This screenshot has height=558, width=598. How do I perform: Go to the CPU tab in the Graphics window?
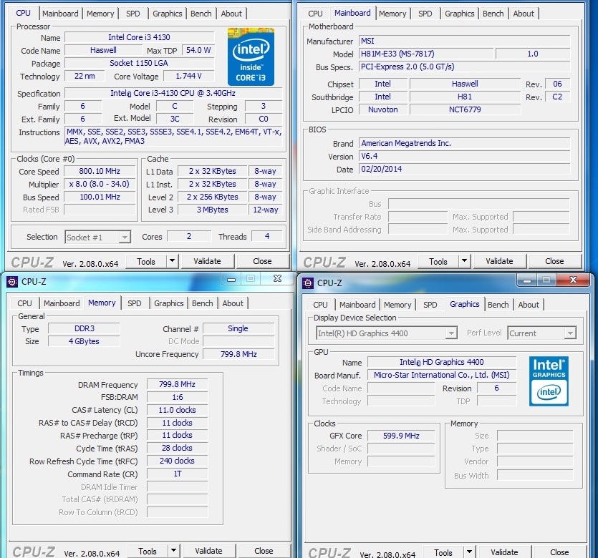(320, 305)
